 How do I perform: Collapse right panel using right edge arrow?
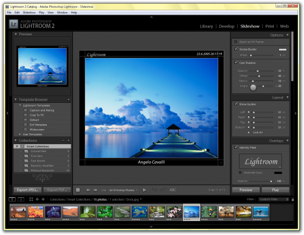(x=296, y=113)
